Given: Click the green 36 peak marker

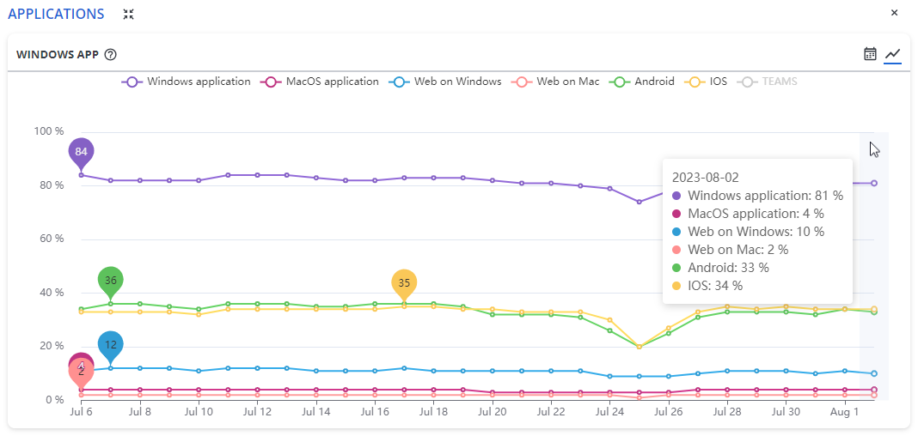Looking at the screenshot, I should click(x=110, y=281).
